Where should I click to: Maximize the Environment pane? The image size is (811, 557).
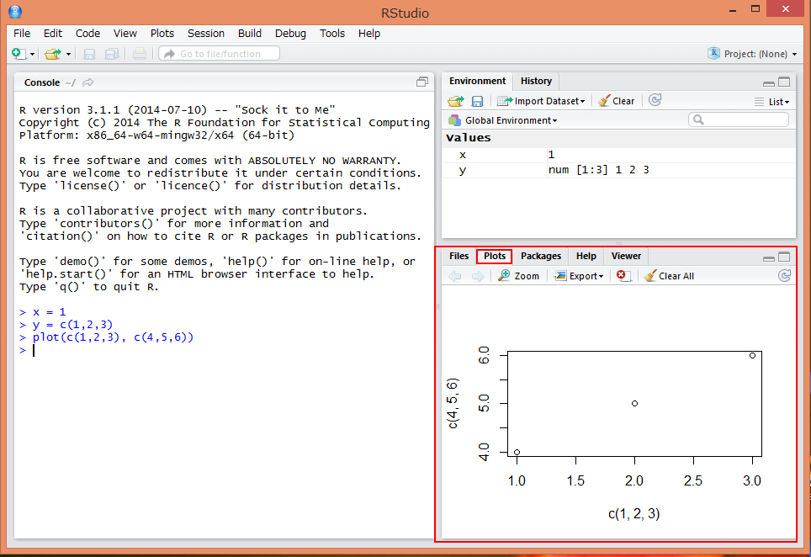click(x=784, y=82)
